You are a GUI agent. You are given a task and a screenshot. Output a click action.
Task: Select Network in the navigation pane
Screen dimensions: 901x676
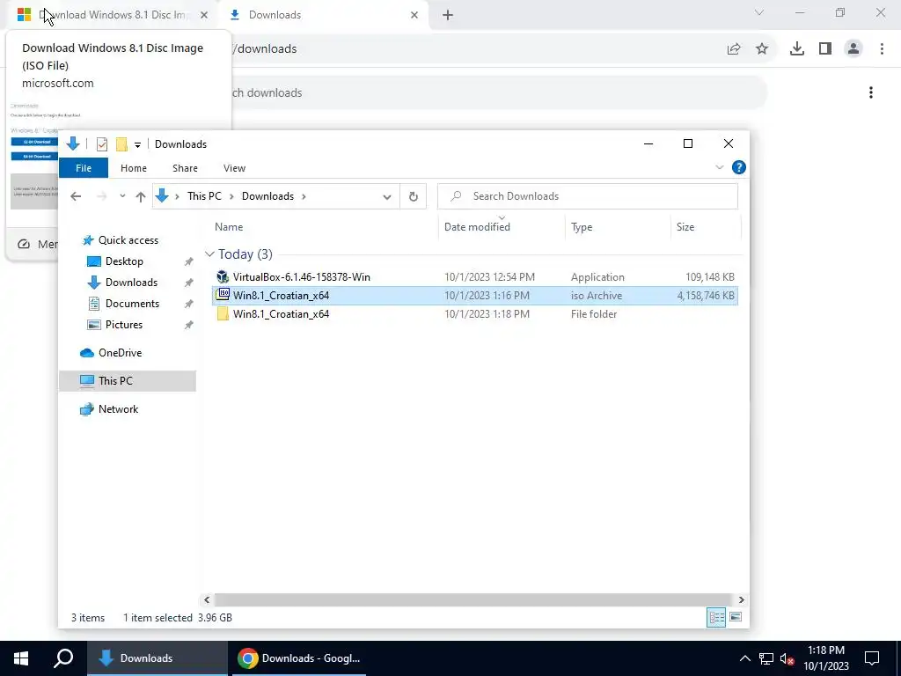(x=118, y=409)
